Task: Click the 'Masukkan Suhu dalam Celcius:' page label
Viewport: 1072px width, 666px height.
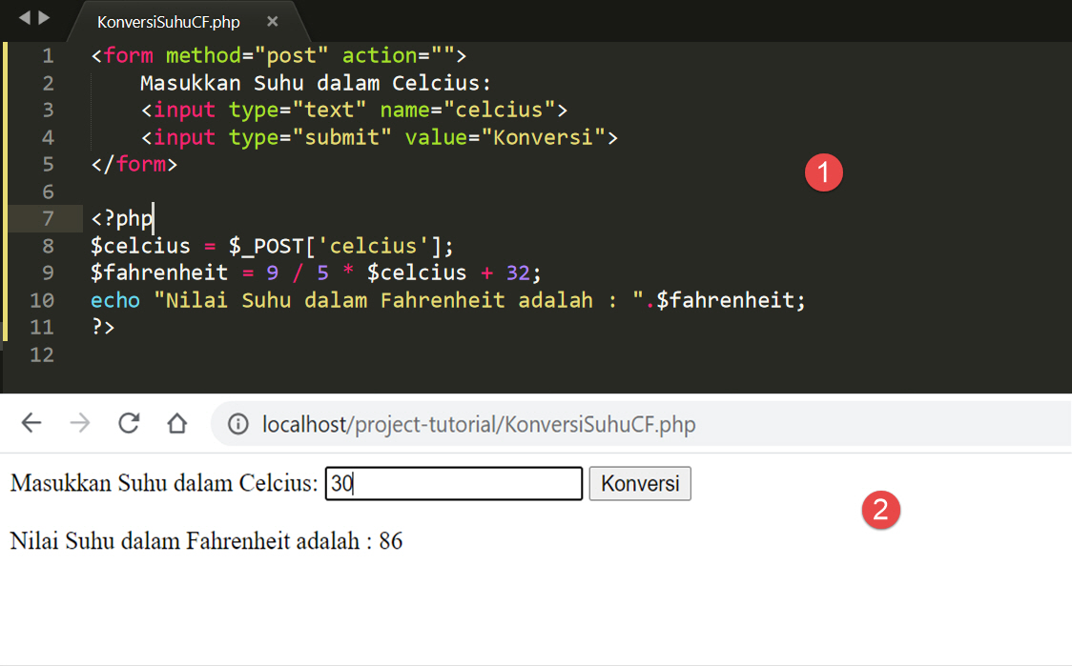Action: point(164,484)
